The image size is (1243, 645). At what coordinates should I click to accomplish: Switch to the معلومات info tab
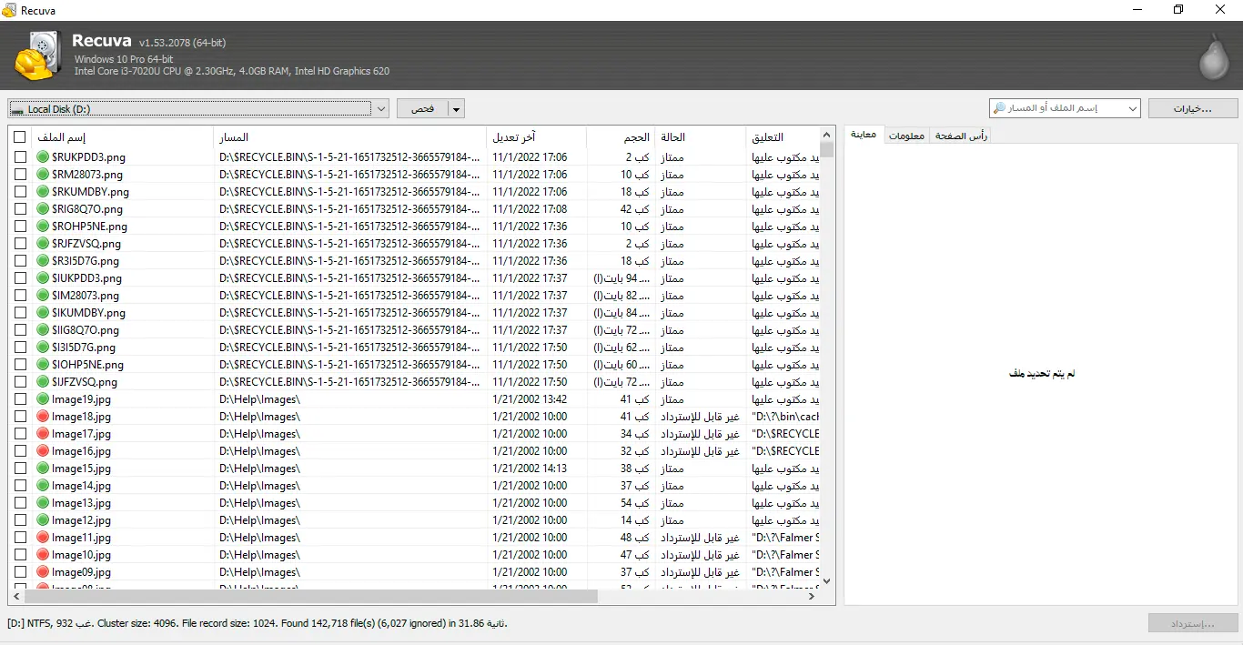pos(906,136)
